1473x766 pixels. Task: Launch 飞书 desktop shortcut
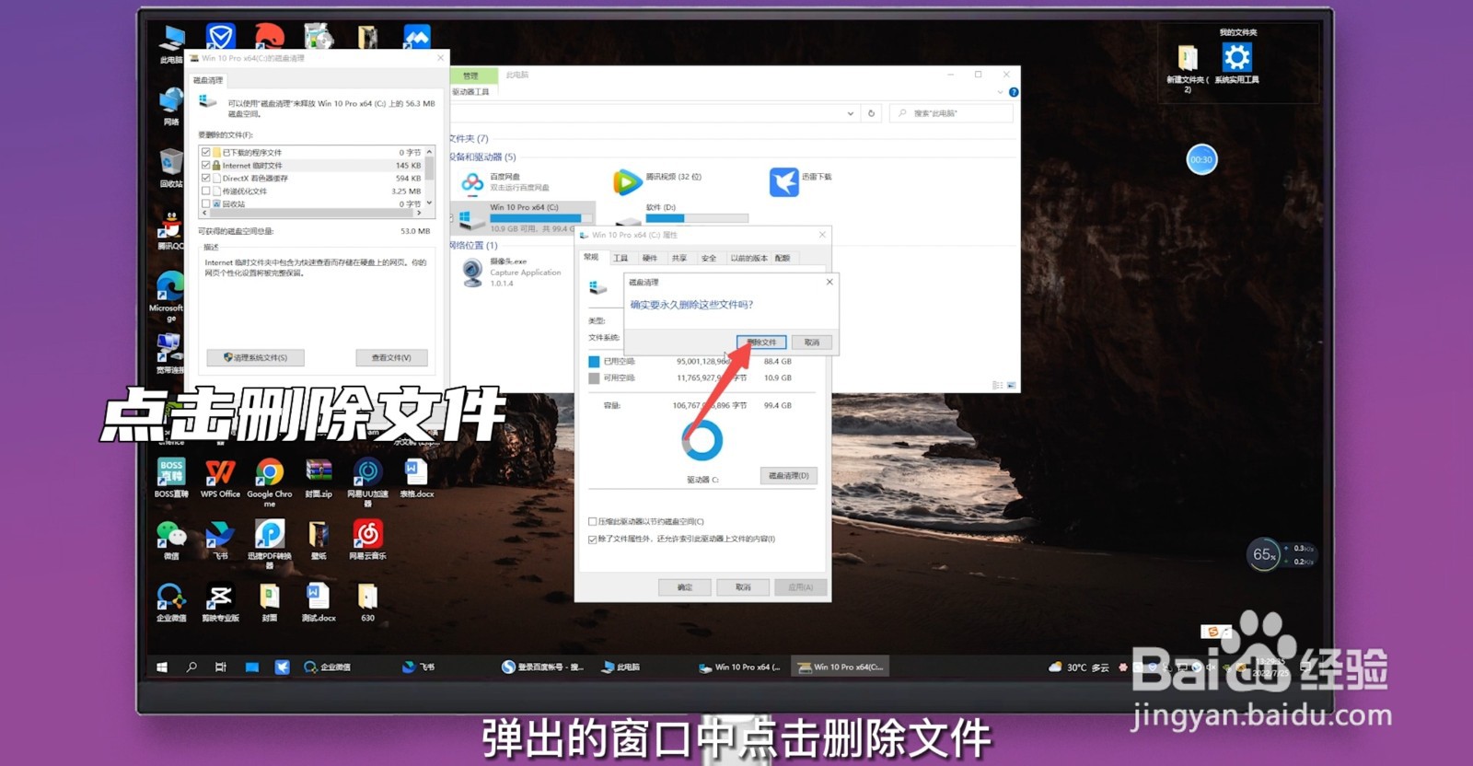pyautogui.click(x=220, y=541)
